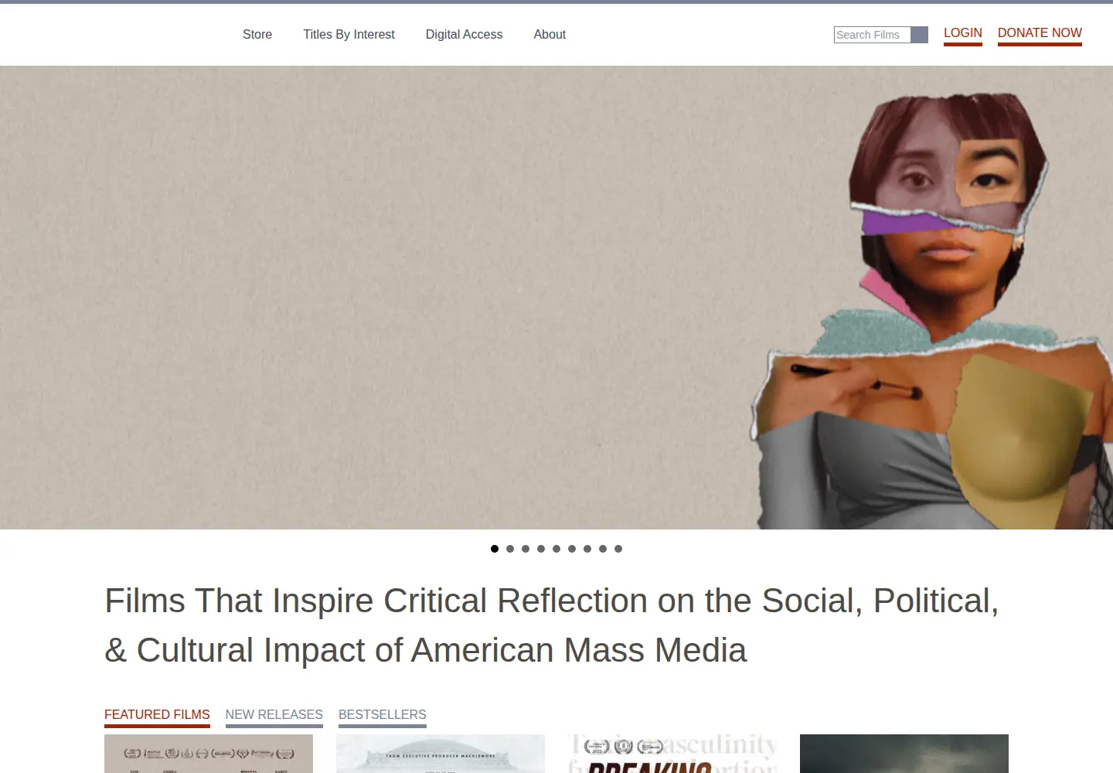
Task: Select the sixth carousel slide dot
Action: [x=572, y=549]
